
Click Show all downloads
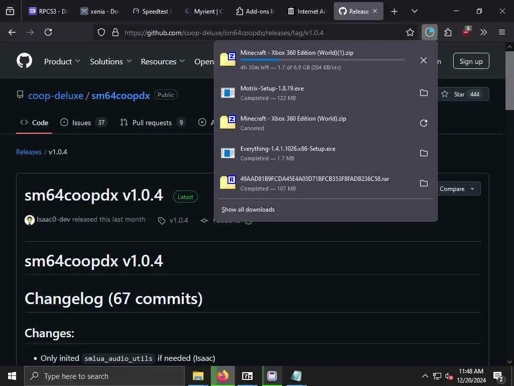coord(248,210)
